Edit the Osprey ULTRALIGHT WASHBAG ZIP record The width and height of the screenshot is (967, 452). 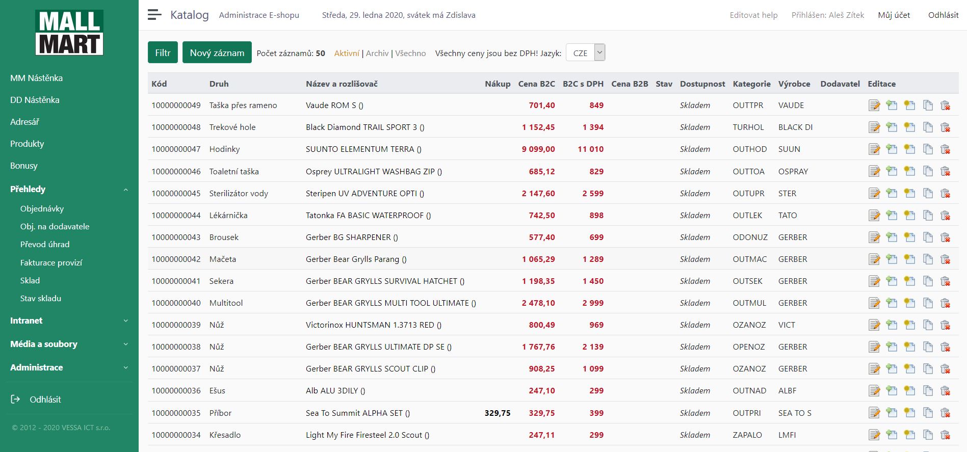pos(874,171)
